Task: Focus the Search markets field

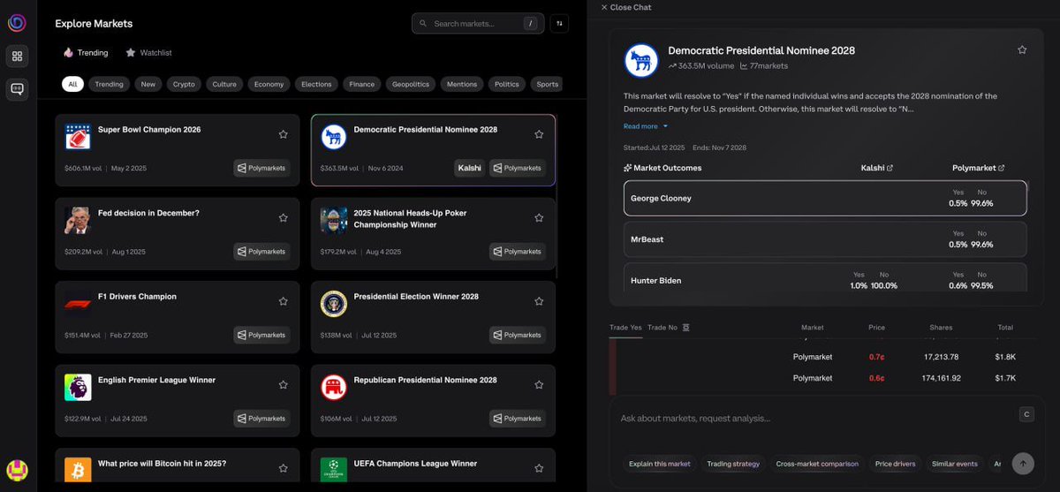Action: [478, 24]
